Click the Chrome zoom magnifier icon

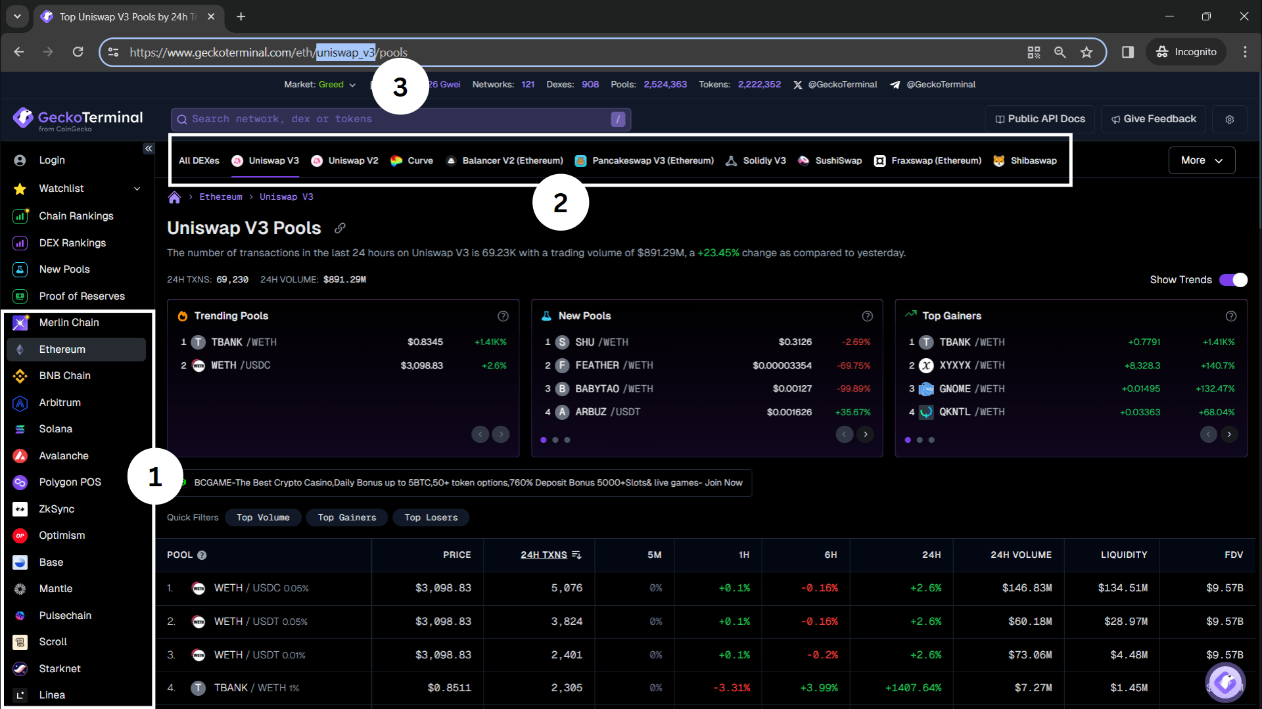coord(1060,52)
